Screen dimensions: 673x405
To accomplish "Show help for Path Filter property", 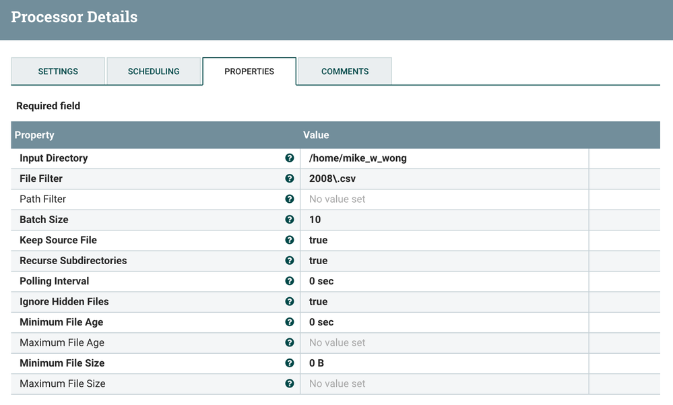I will 289,199.
